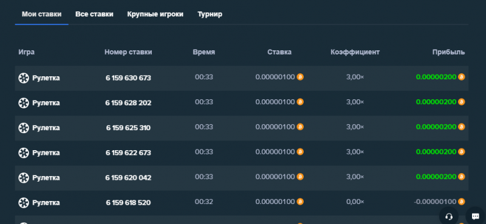The height and width of the screenshot is (224, 486).
Task: Open bet number 6 159 620 042
Action: 128,177
